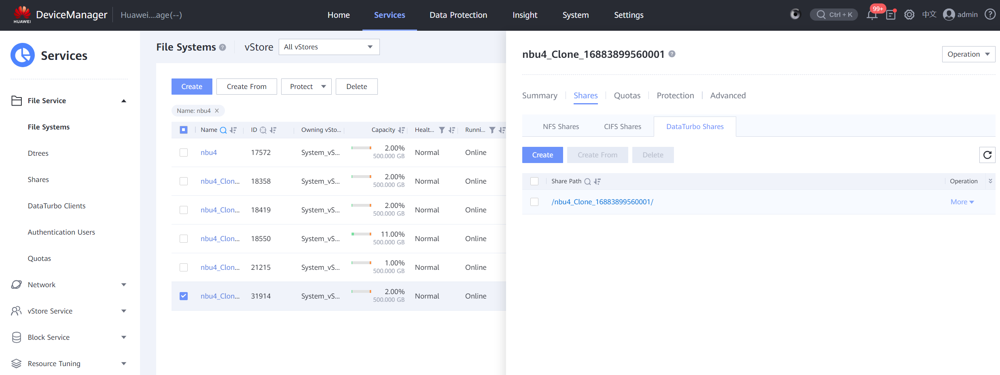Click the Create From button for file systems
Image resolution: width=1000 pixels, height=375 pixels.
click(x=246, y=87)
